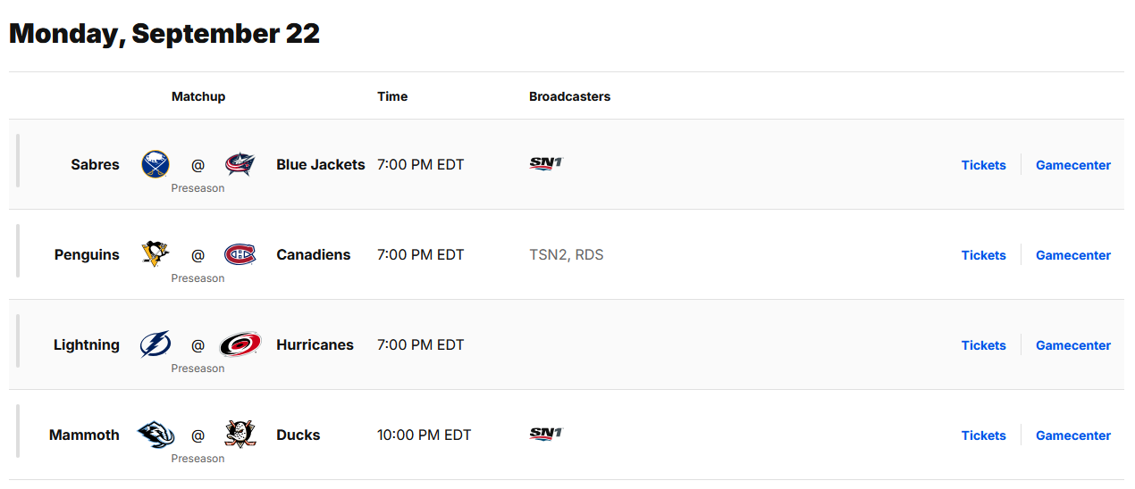Select the Montreal Canadiens logo

pos(240,254)
